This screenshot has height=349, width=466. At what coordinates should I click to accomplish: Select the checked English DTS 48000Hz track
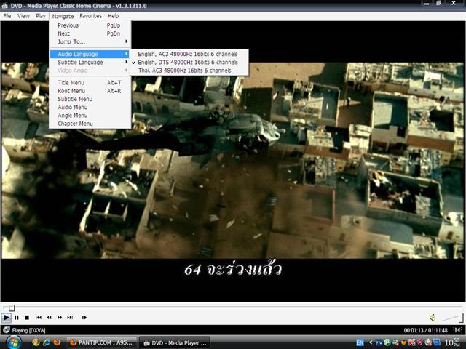click(189, 63)
